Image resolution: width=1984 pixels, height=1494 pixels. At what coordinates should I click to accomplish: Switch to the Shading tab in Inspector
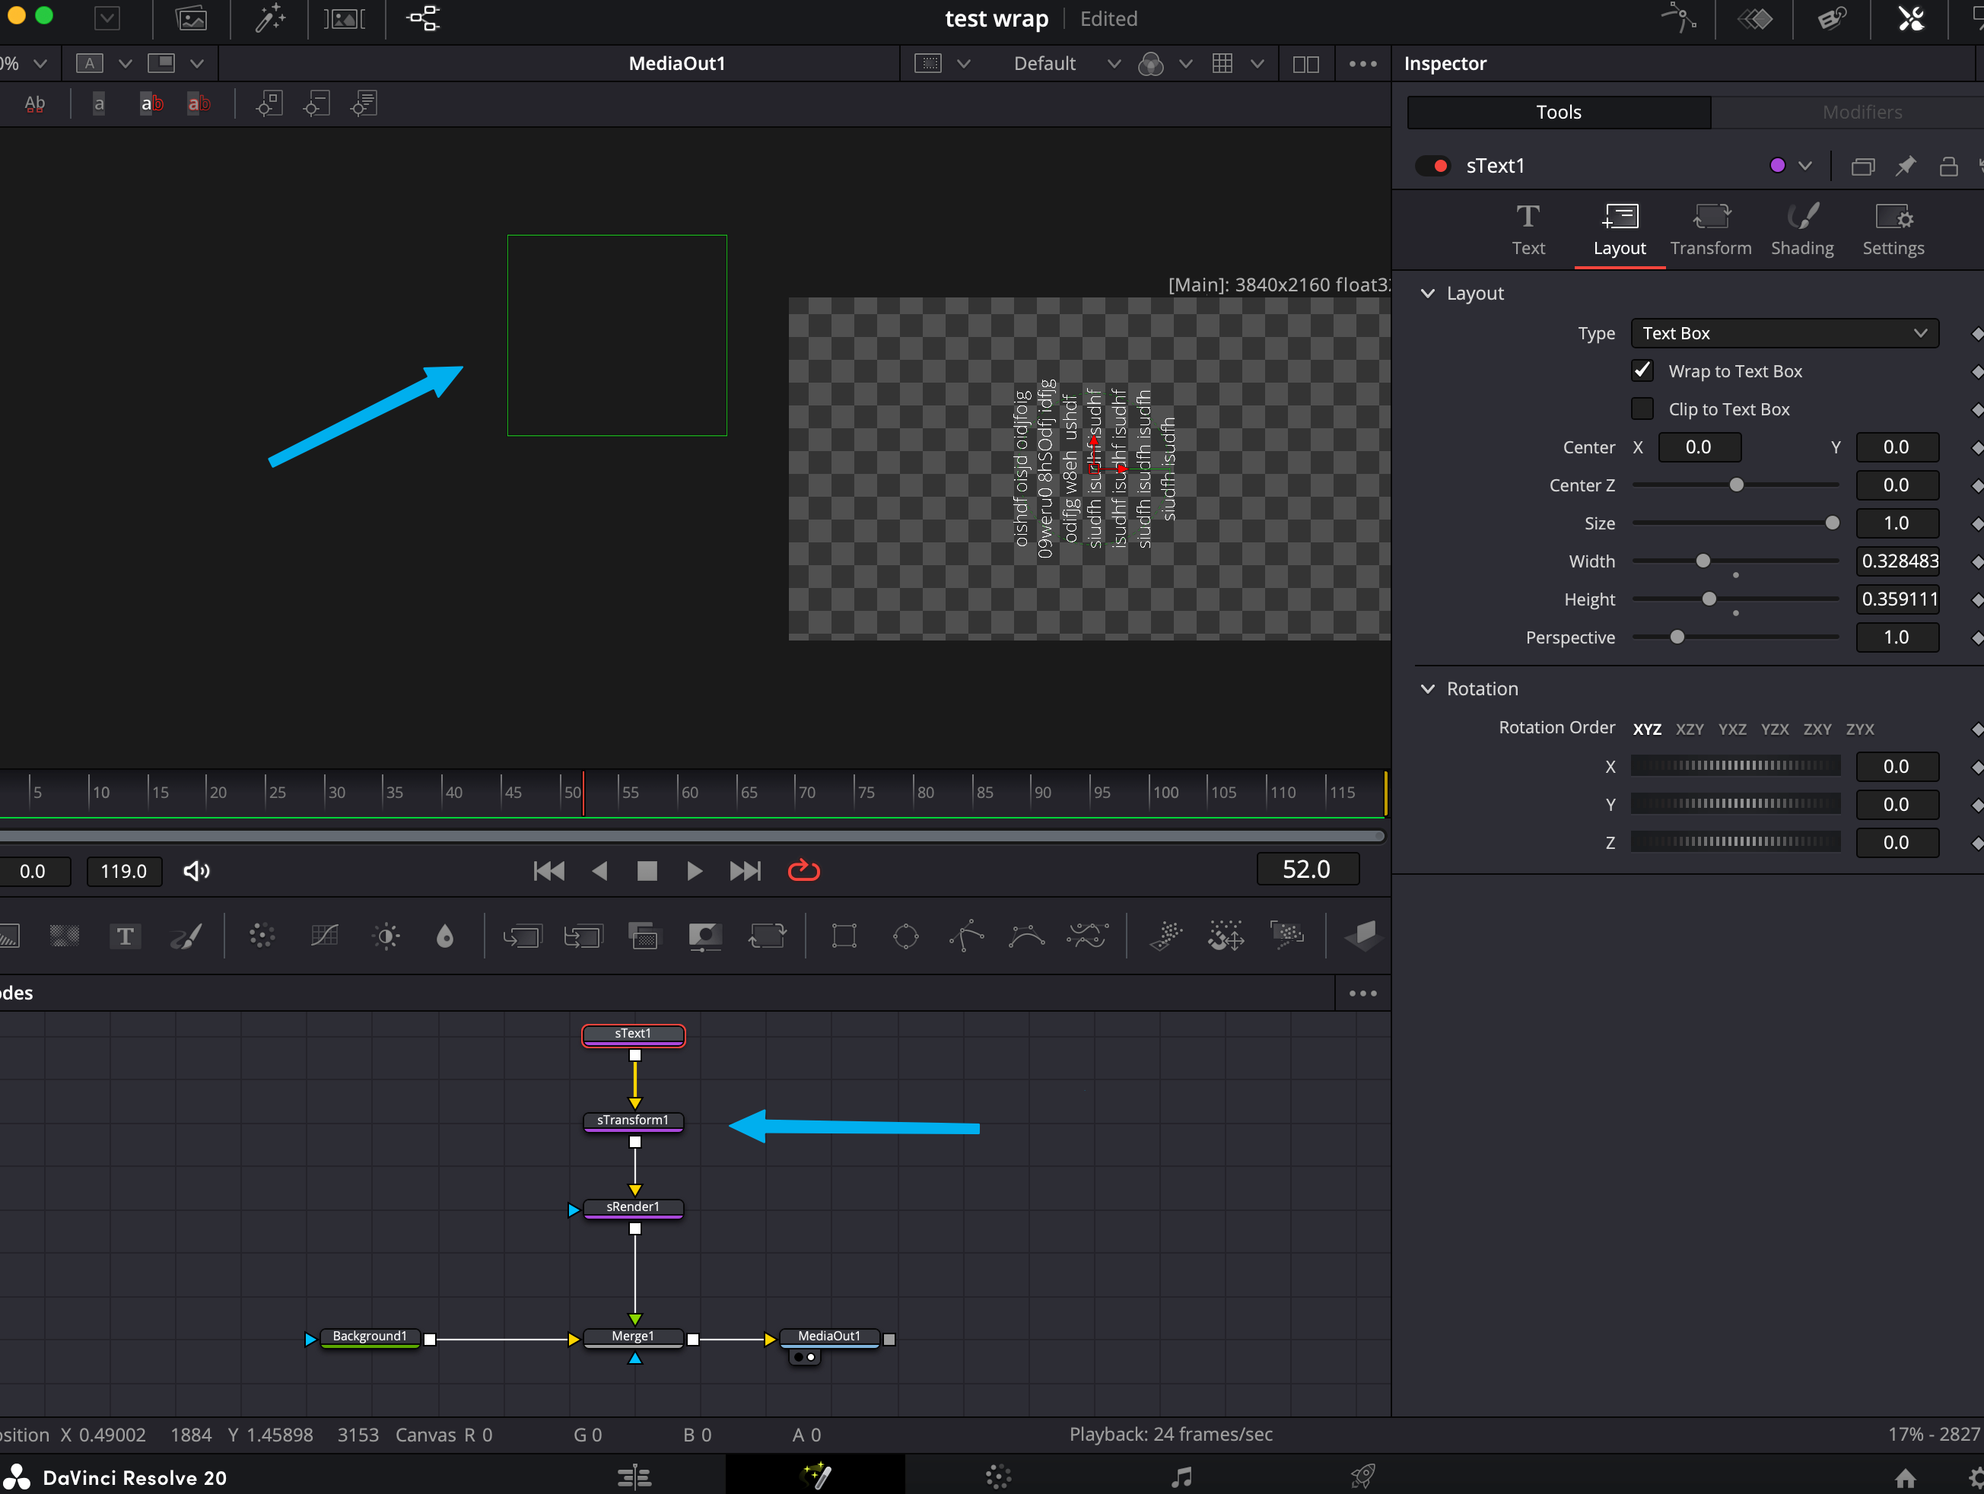pyautogui.click(x=1802, y=230)
